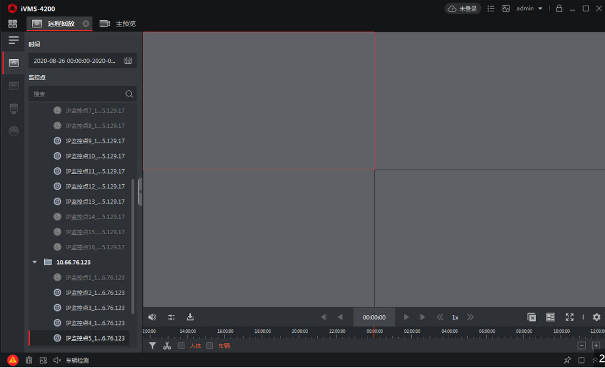
Task: Enable the 车辆 detection checkbox
Action: (210, 346)
